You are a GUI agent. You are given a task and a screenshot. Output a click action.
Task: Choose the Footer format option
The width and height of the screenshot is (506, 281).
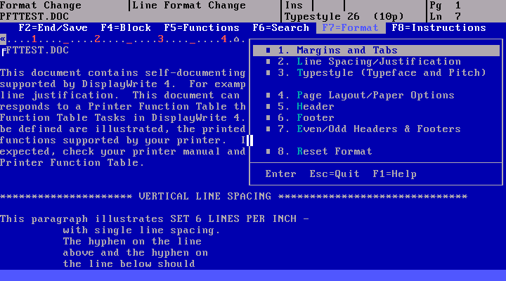(315, 118)
